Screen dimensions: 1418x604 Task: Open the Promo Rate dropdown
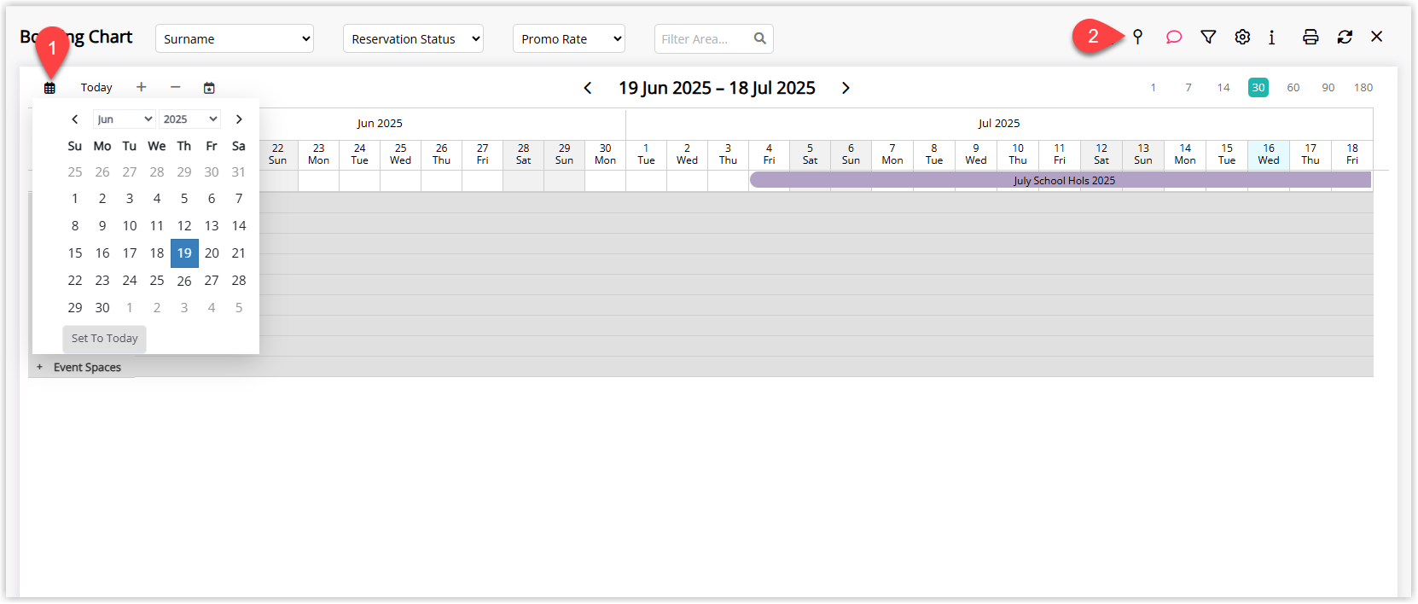pyautogui.click(x=569, y=38)
